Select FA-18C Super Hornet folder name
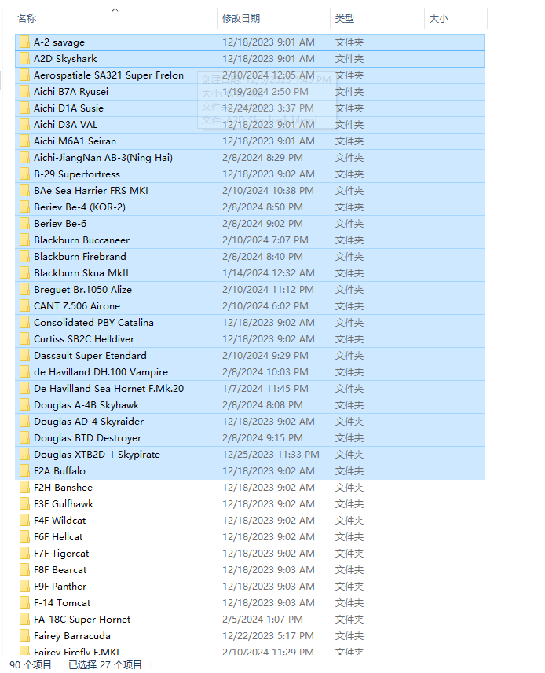The width and height of the screenshot is (545, 673). [82, 620]
